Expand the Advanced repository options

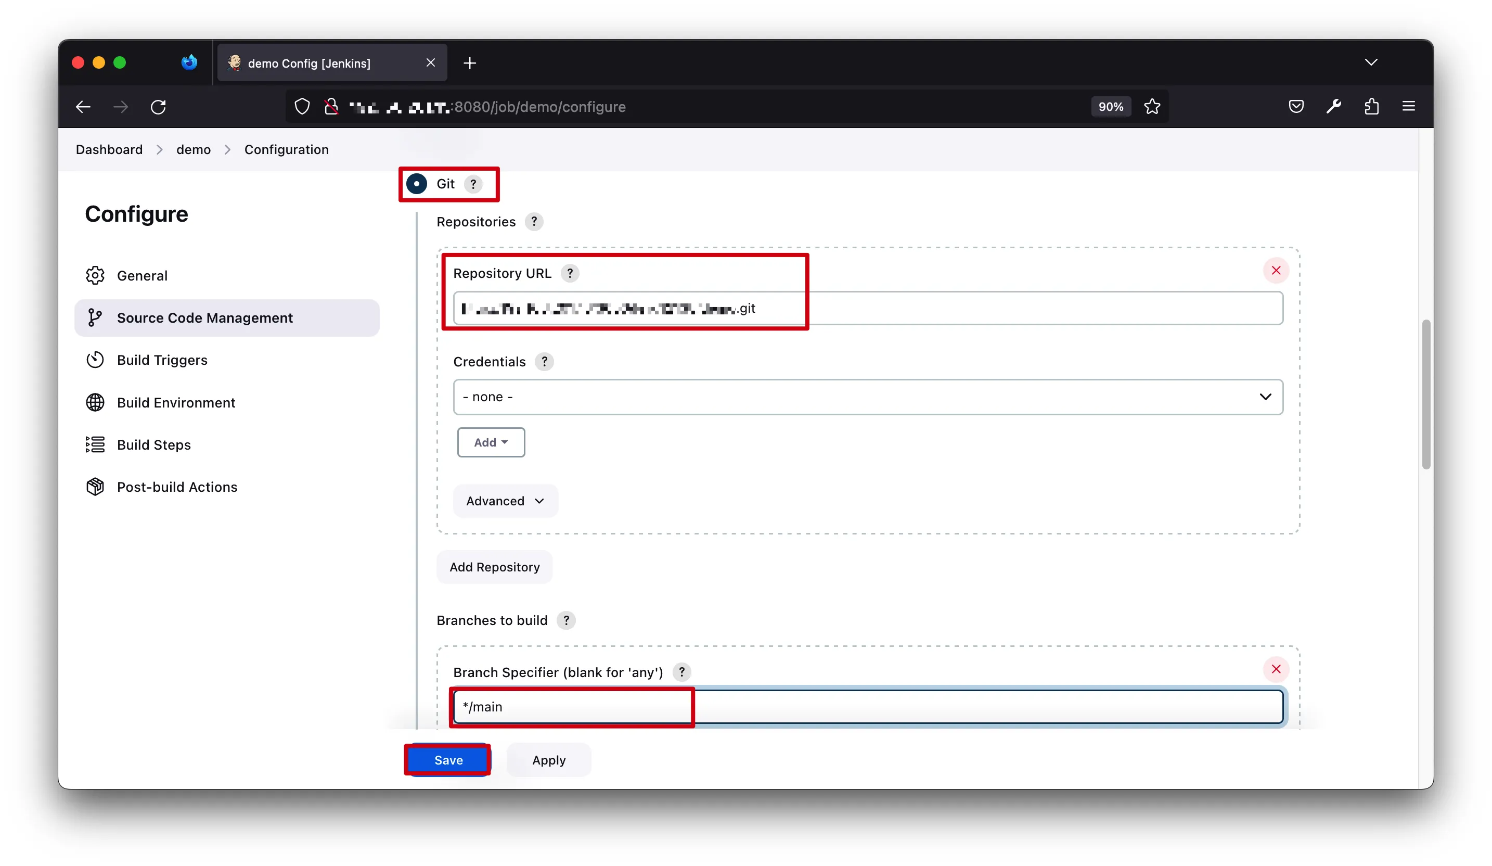pyautogui.click(x=505, y=501)
